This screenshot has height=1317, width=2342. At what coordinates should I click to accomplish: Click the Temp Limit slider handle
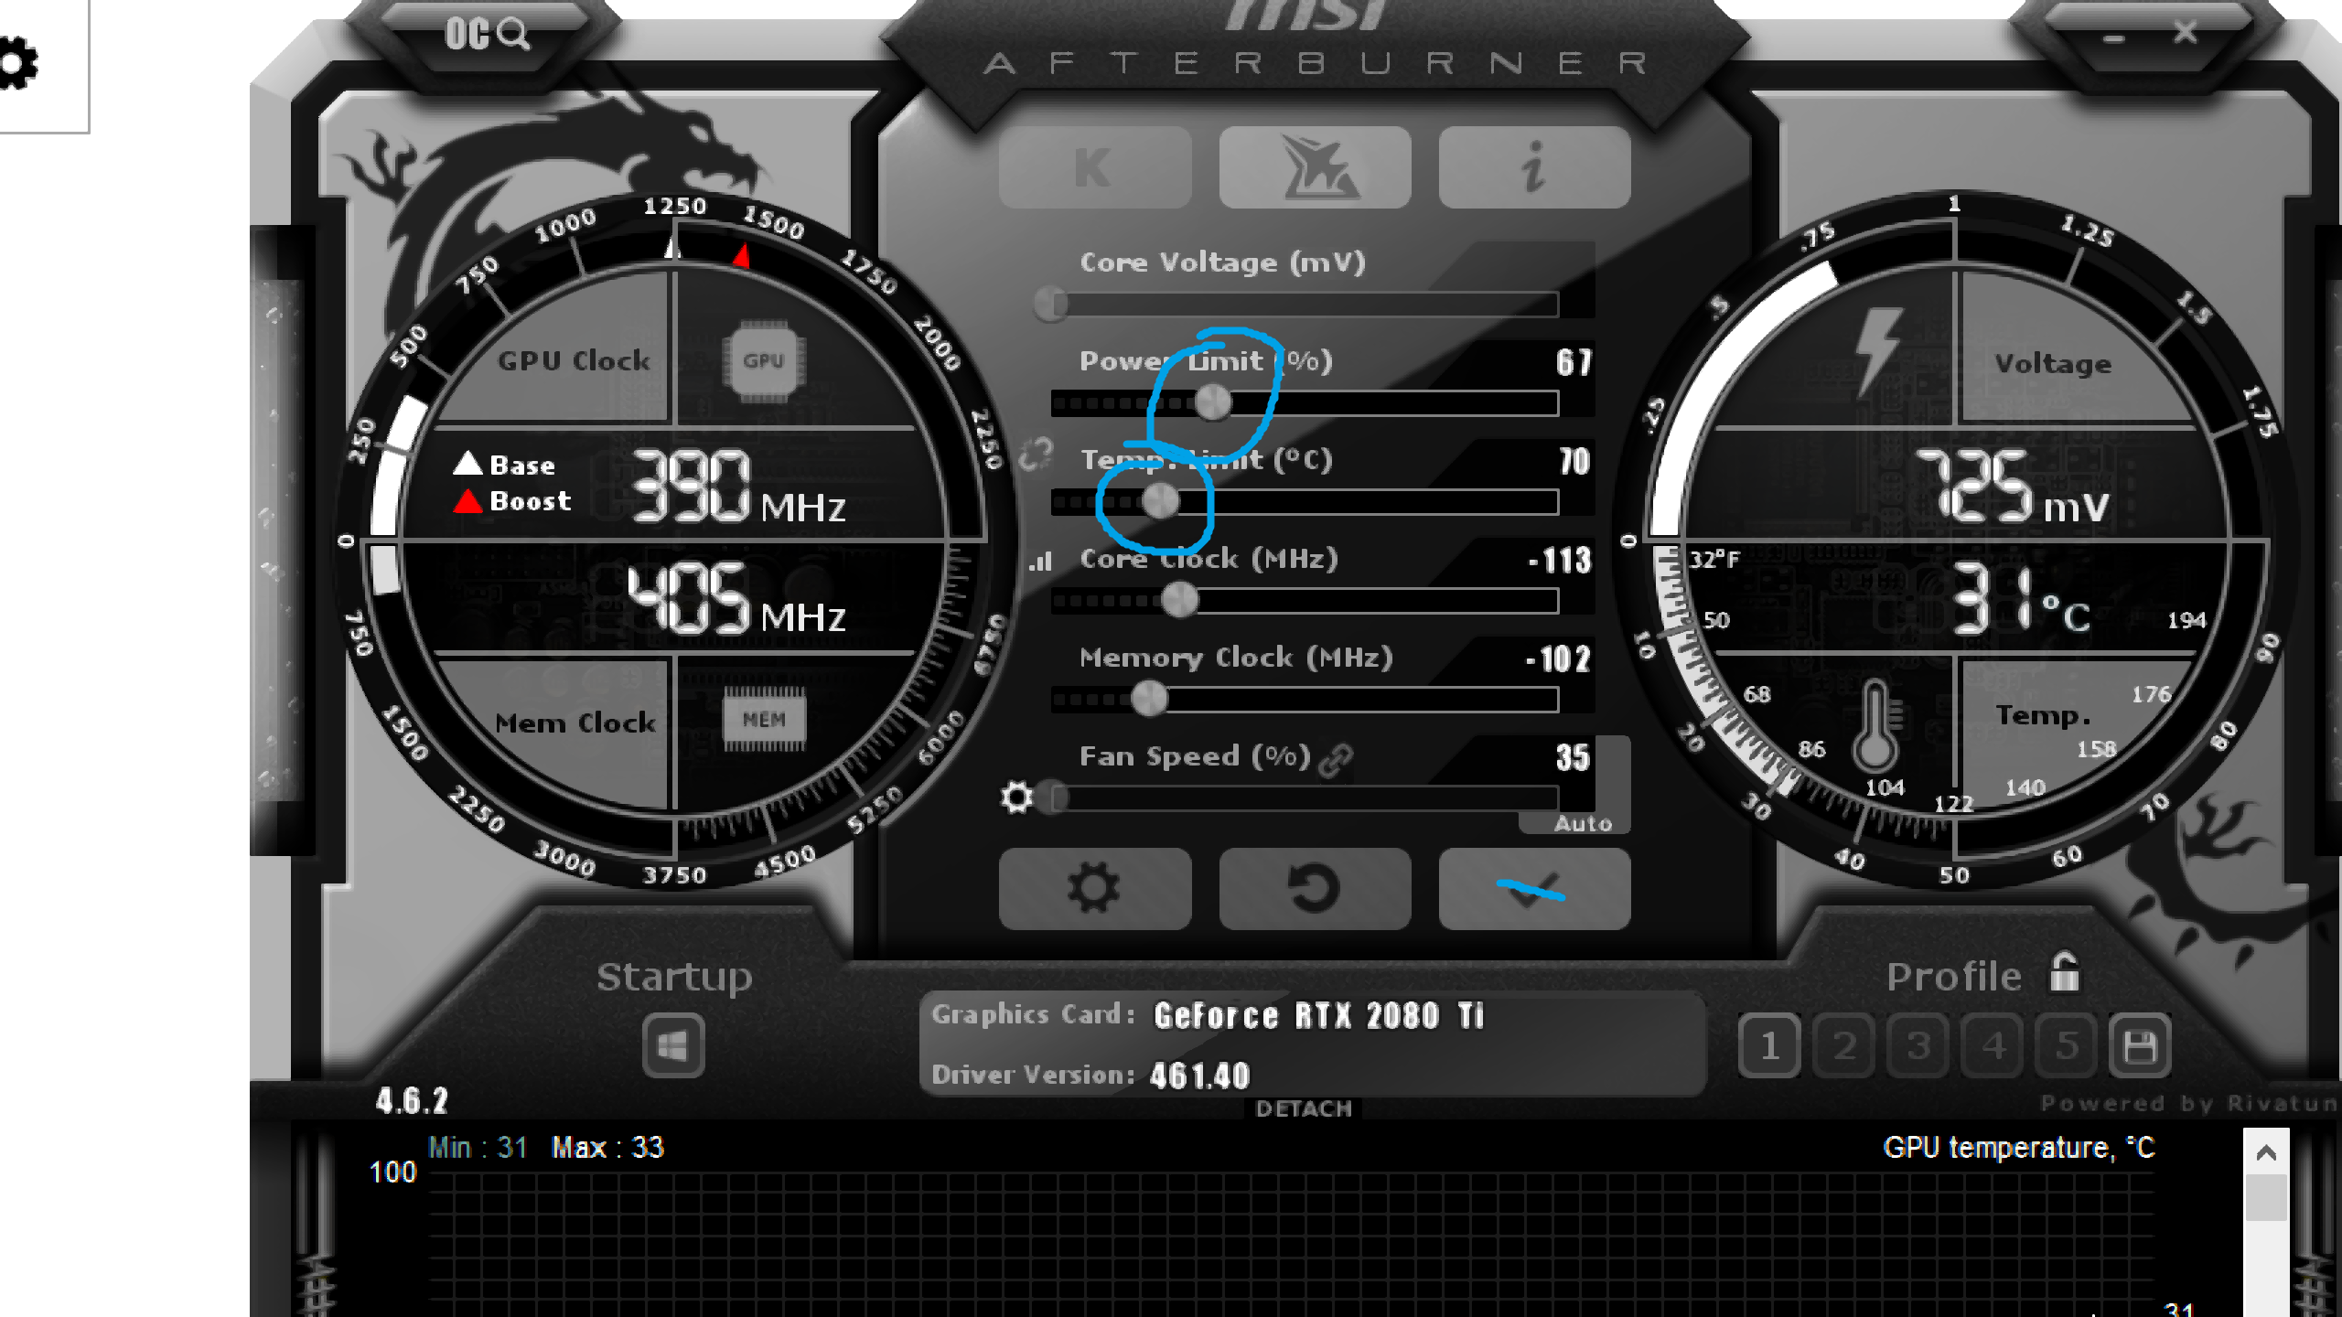(1161, 501)
